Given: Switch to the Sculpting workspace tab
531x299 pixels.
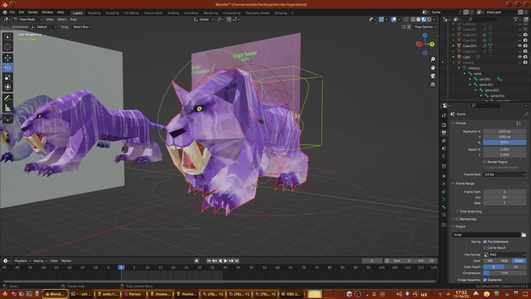Looking at the screenshot, I should pyautogui.click(x=112, y=13).
